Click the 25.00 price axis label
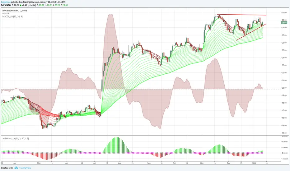 (284, 50)
